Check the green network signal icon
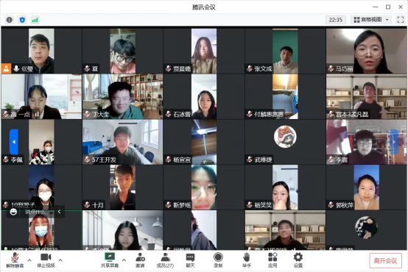The height and width of the screenshot is (272, 408). (35, 20)
